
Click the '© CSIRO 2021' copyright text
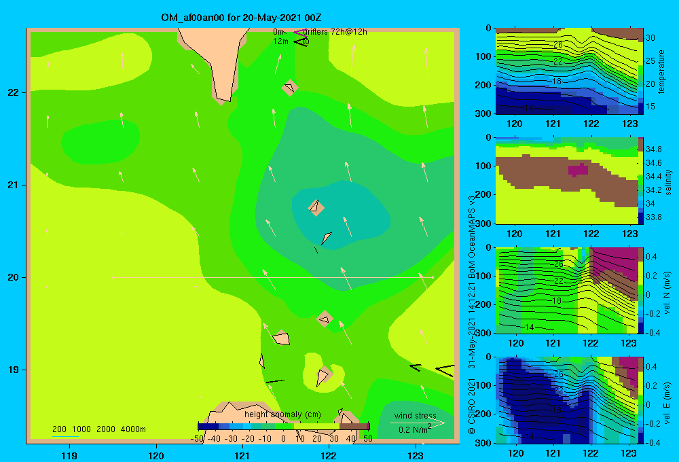click(472, 406)
